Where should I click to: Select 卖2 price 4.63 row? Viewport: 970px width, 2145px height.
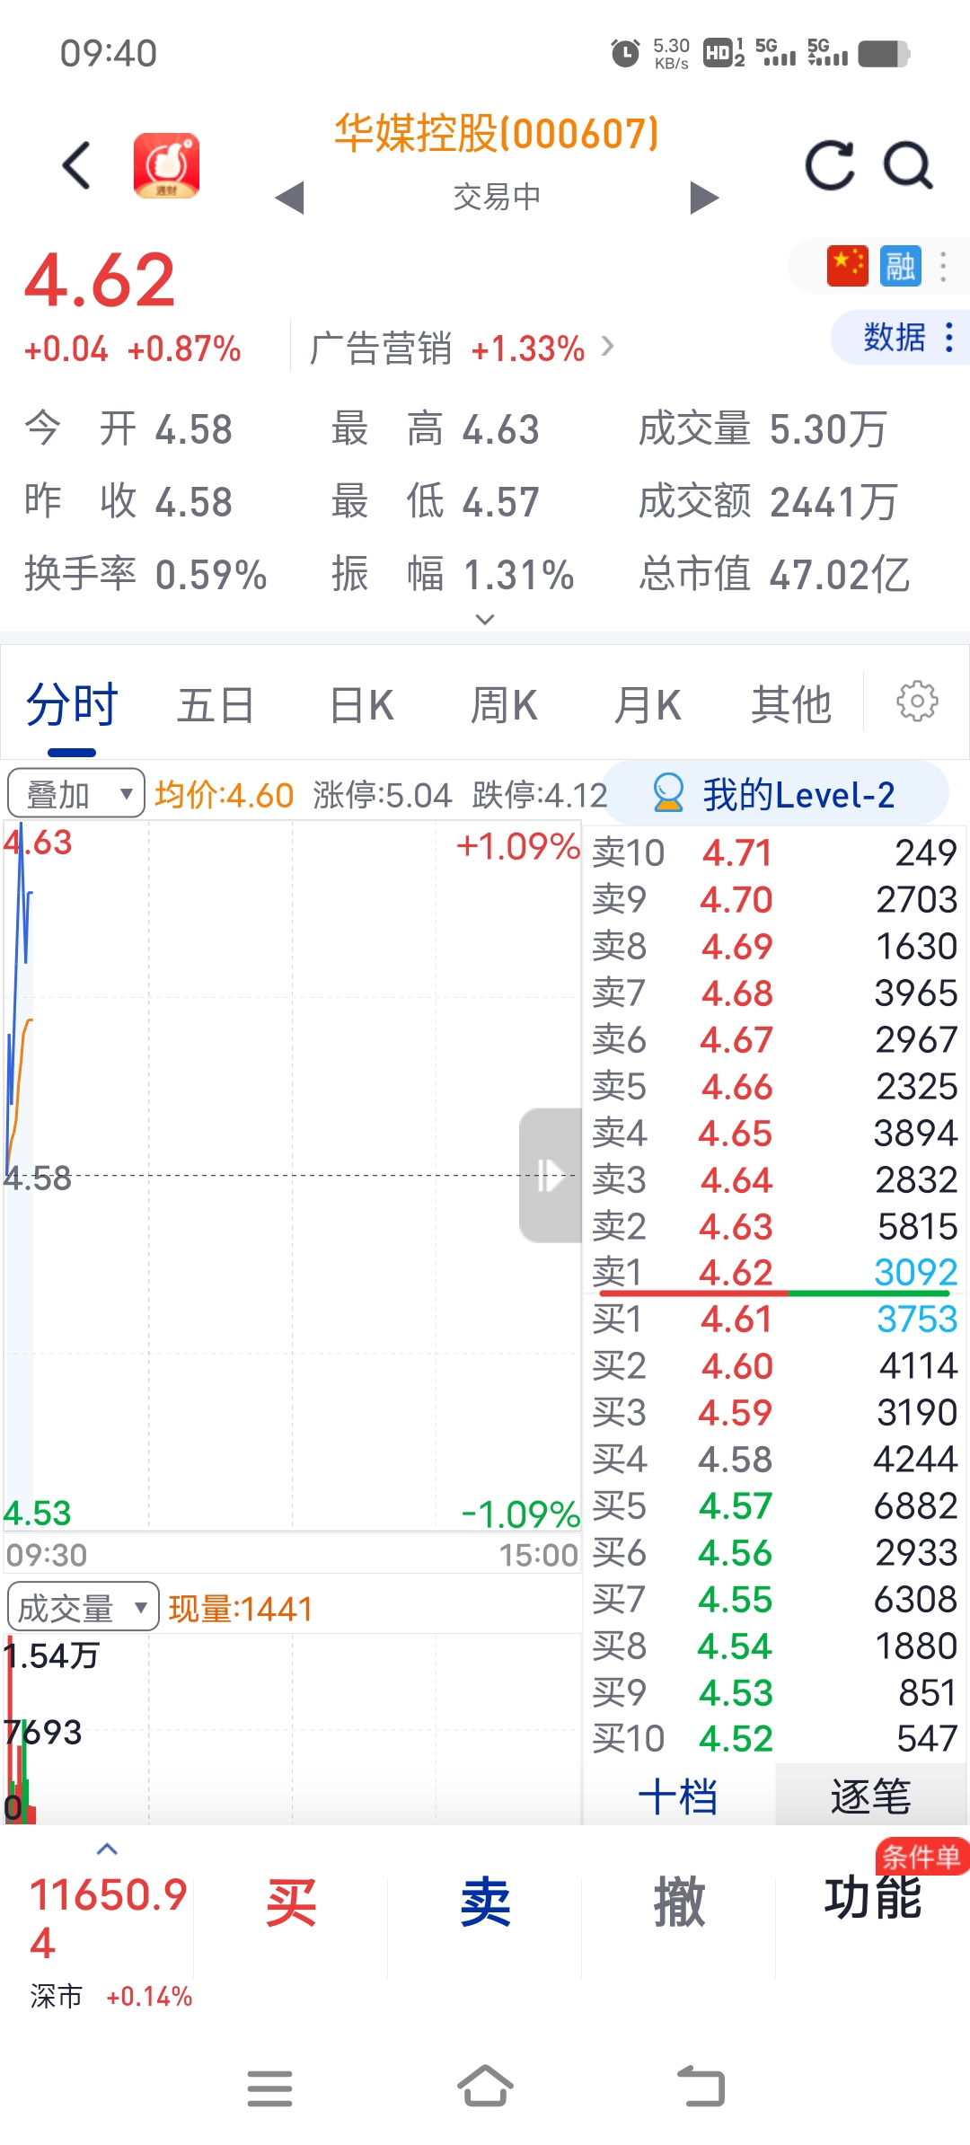775,1226
